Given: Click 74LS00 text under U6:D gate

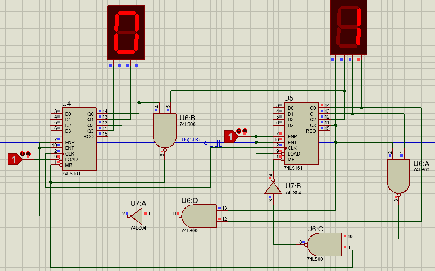Looking at the screenshot, I should tap(190, 231).
